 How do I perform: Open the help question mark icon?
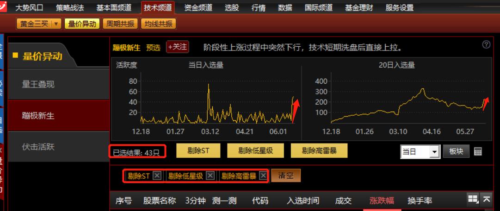click(486, 45)
